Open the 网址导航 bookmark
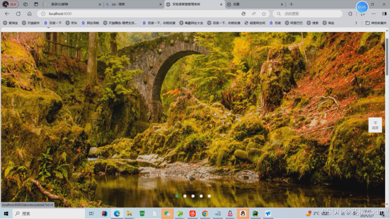This screenshot has width=390, height=219. pos(90,23)
